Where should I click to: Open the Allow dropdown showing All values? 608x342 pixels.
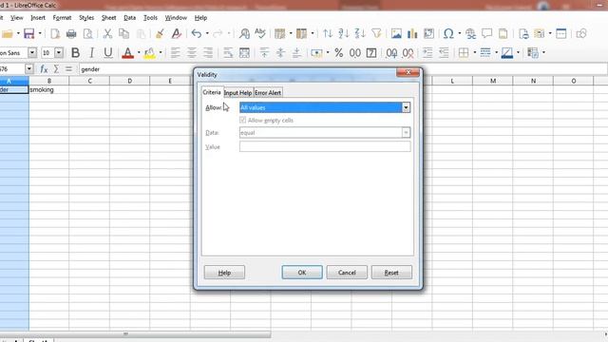click(x=325, y=107)
